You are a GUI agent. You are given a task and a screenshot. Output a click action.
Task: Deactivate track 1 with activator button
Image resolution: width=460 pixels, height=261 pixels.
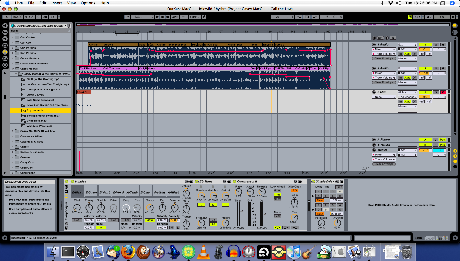click(x=425, y=44)
